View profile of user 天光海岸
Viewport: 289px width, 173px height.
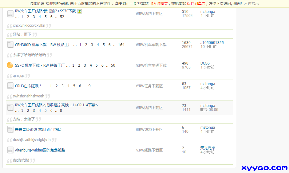(x=208, y=148)
